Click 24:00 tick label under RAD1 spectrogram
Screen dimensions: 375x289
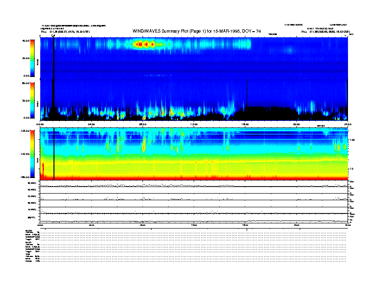[348, 124]
